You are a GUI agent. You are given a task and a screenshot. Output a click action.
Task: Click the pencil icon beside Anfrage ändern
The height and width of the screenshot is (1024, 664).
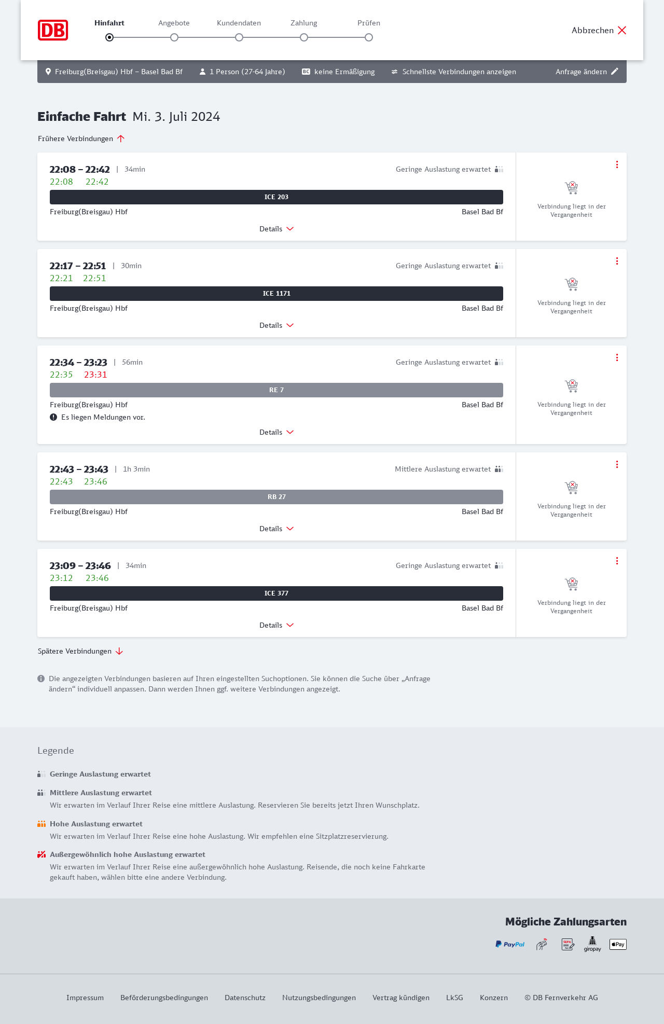[x=615, y=72]
